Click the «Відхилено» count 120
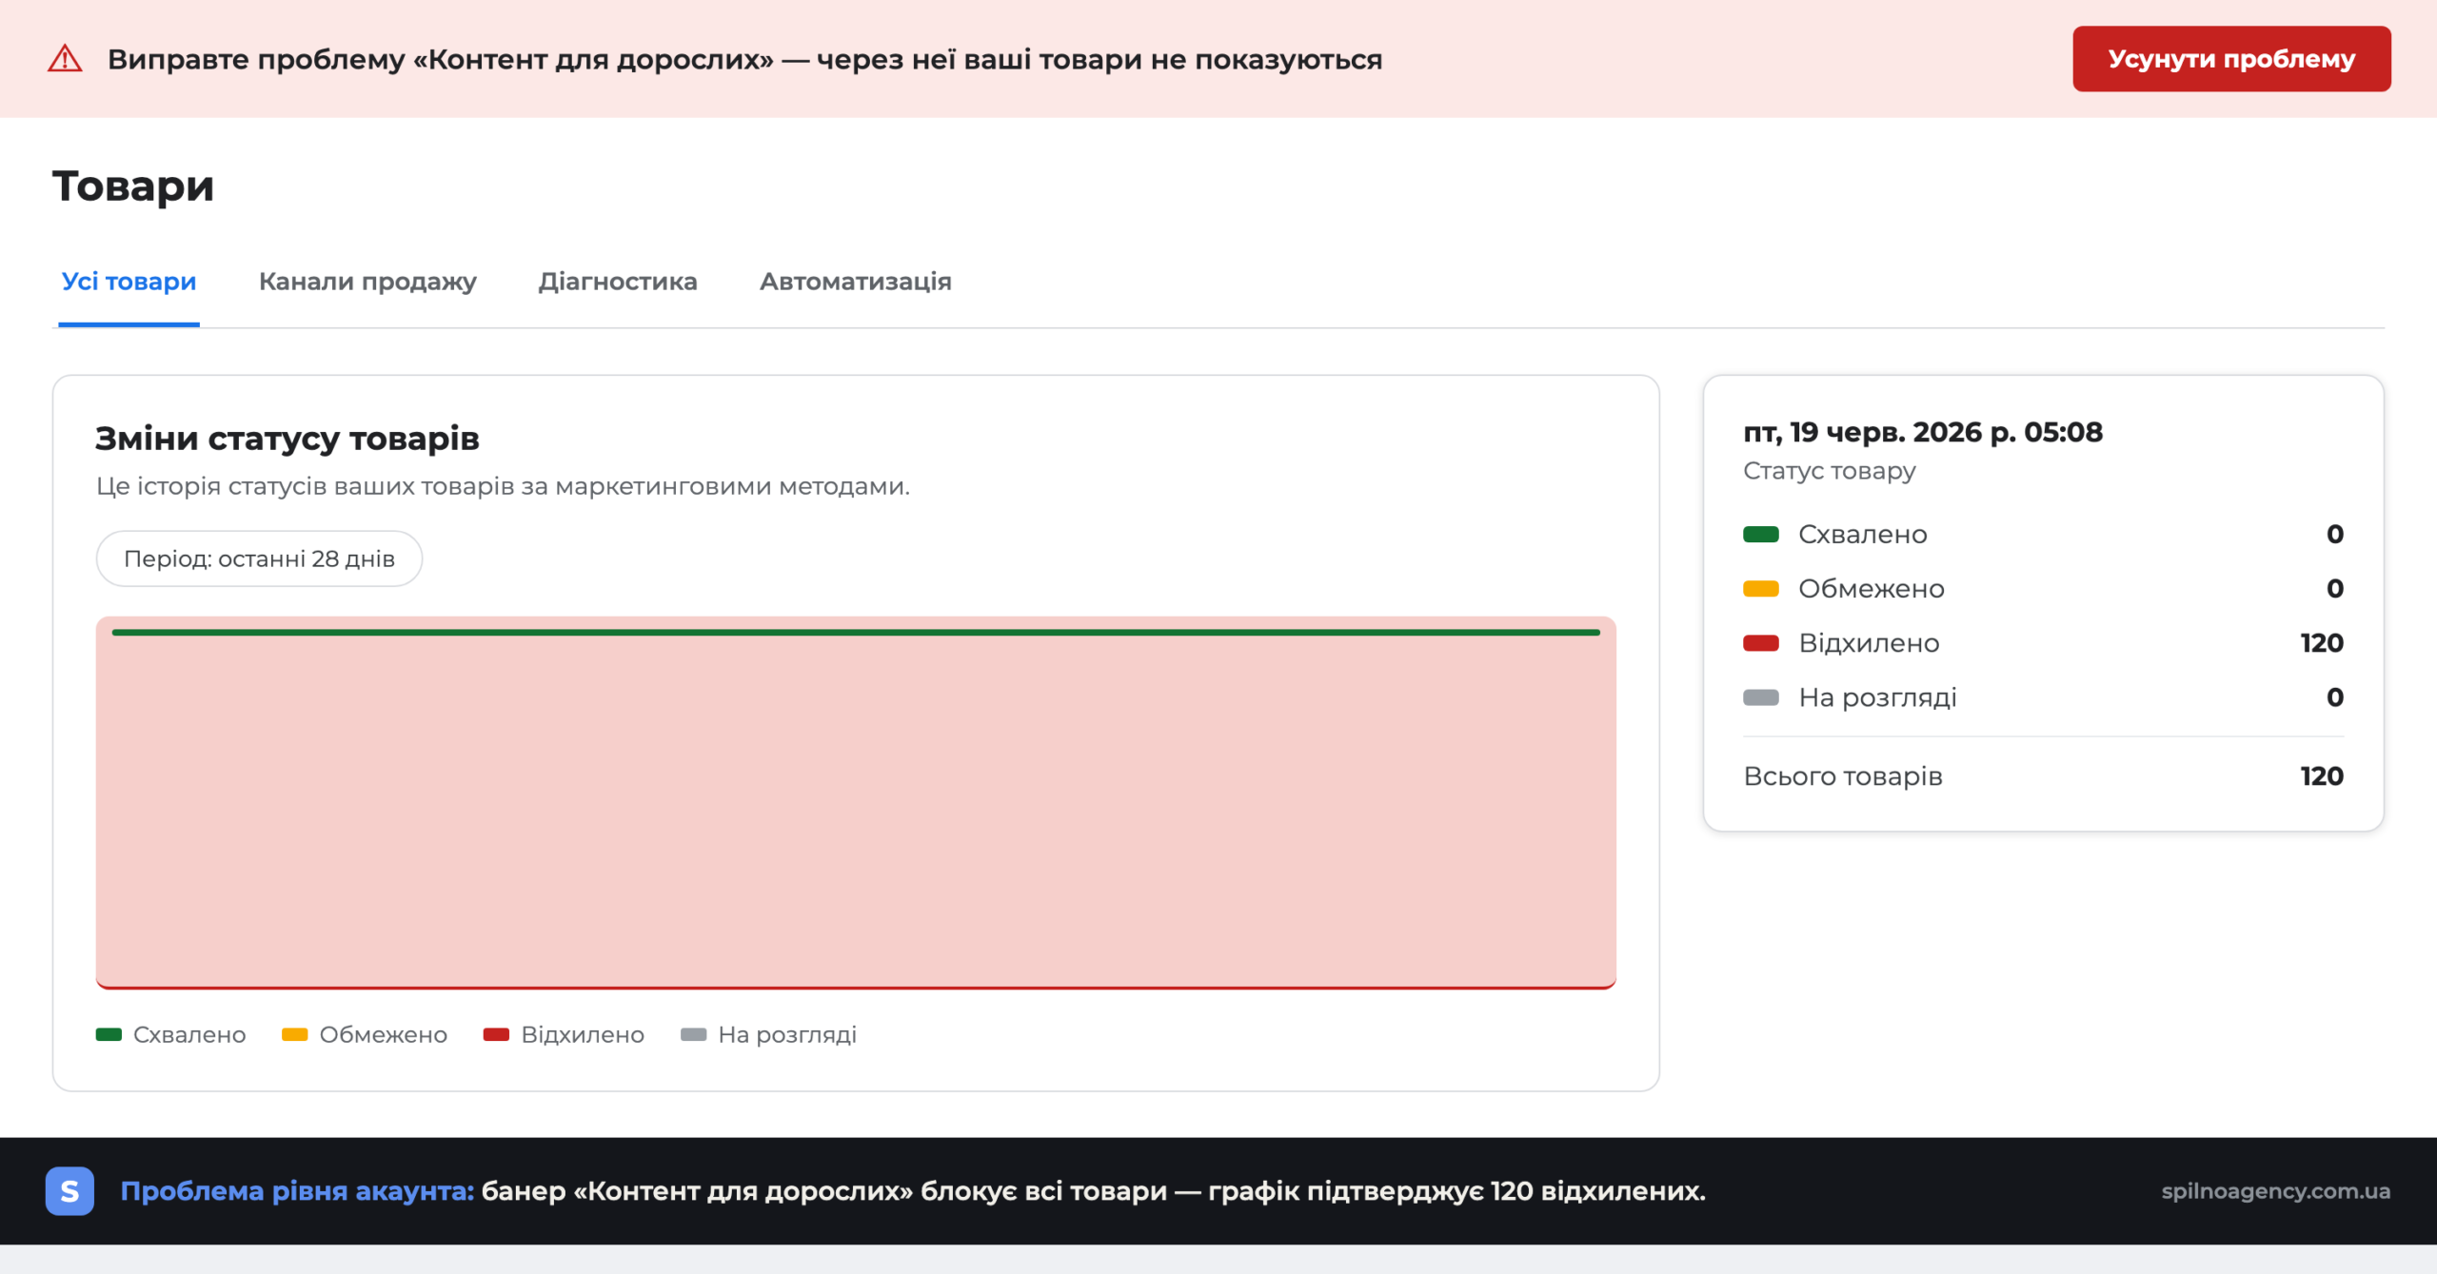 [2322, 643]
